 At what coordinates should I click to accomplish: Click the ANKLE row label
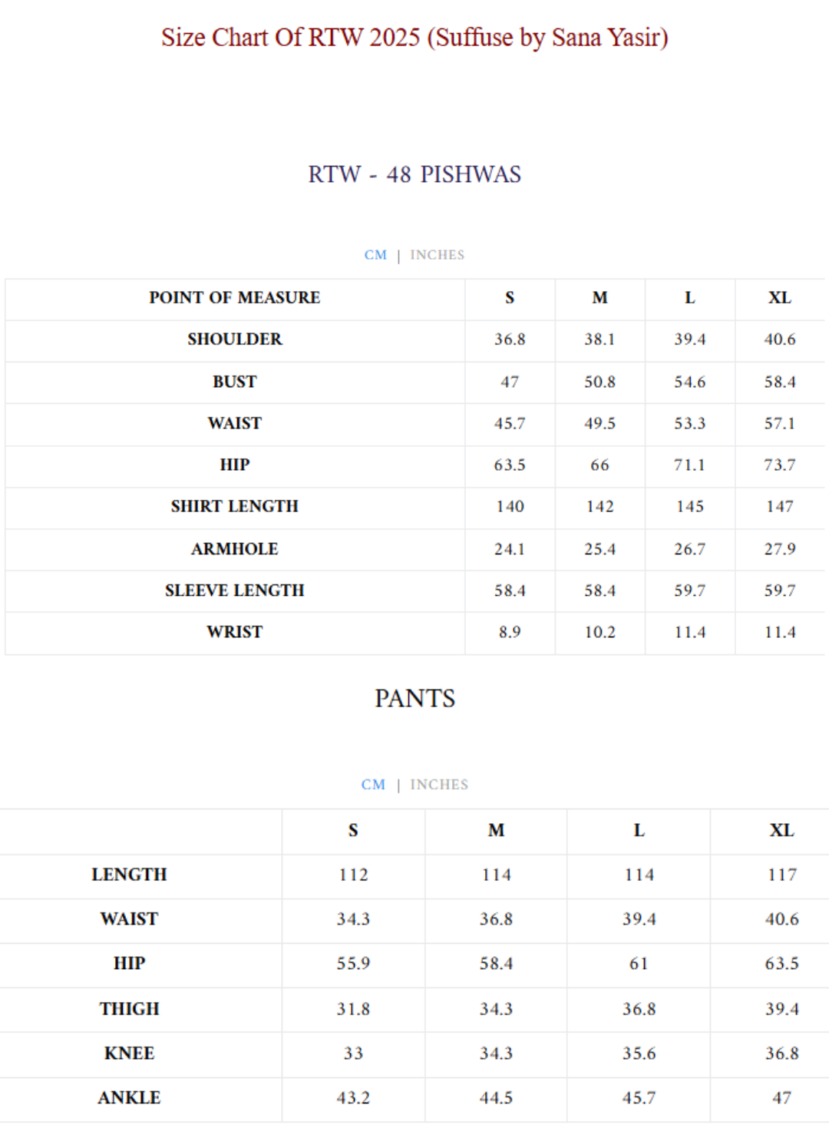(129, 1098)
